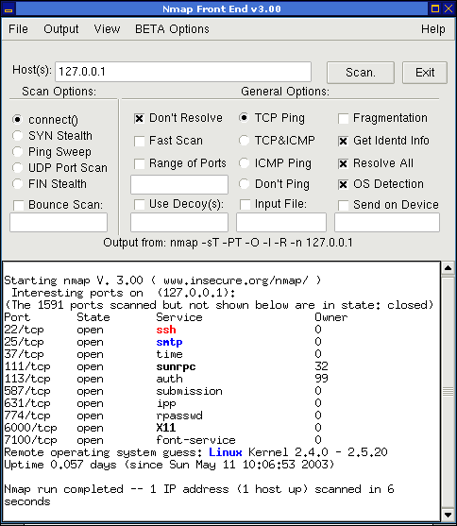Open the View menu
Image resolution: width=457 pixels, height=526 pixels.
pos(107,29)
